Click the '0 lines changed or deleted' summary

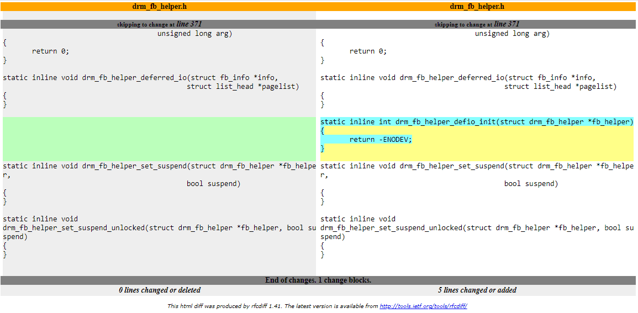tap(159, 290)
